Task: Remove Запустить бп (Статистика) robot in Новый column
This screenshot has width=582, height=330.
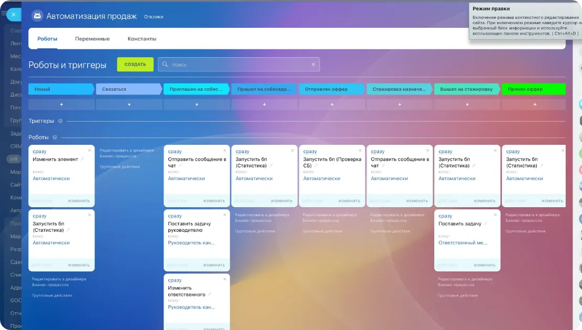Action: click(90, 215)
